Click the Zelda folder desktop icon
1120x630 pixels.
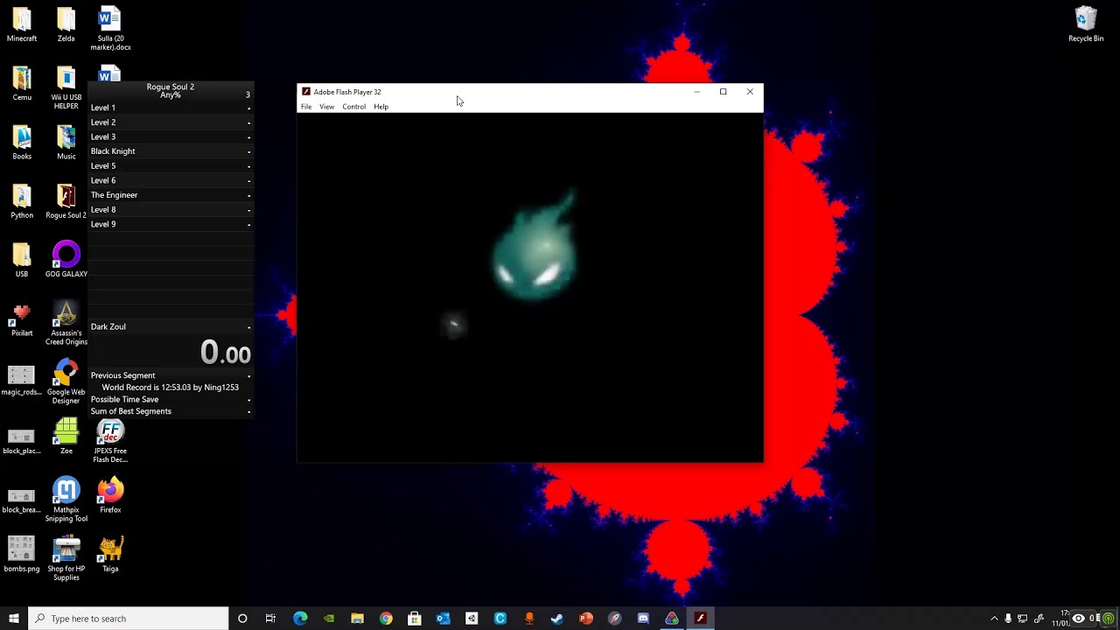tap(66, 25)
